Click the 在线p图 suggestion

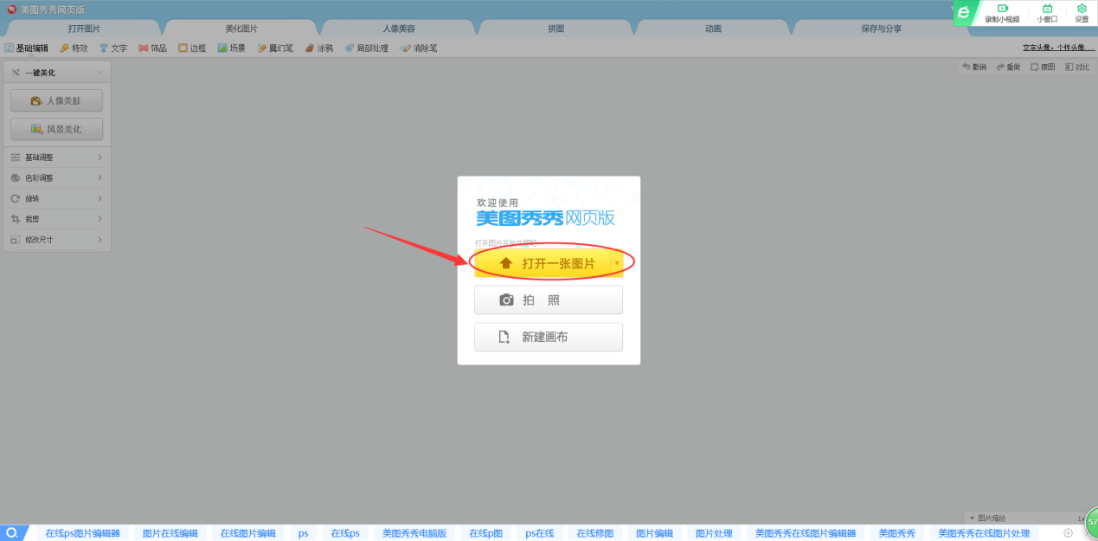click(486, 533)
